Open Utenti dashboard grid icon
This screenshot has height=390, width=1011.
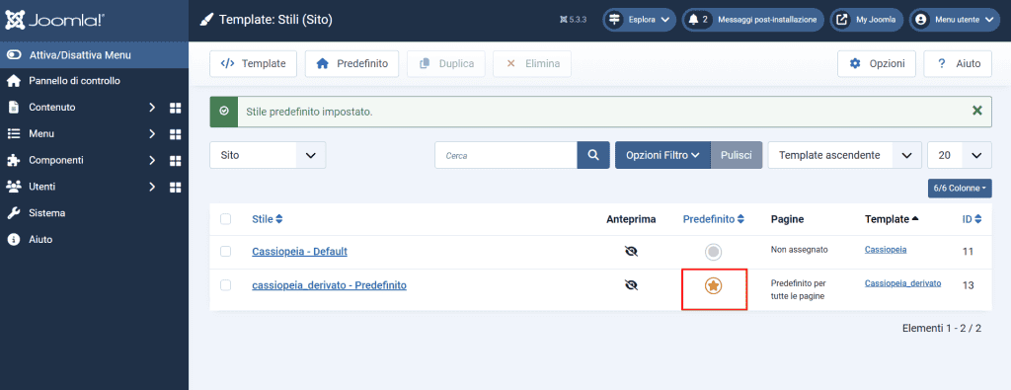[175, 187]
